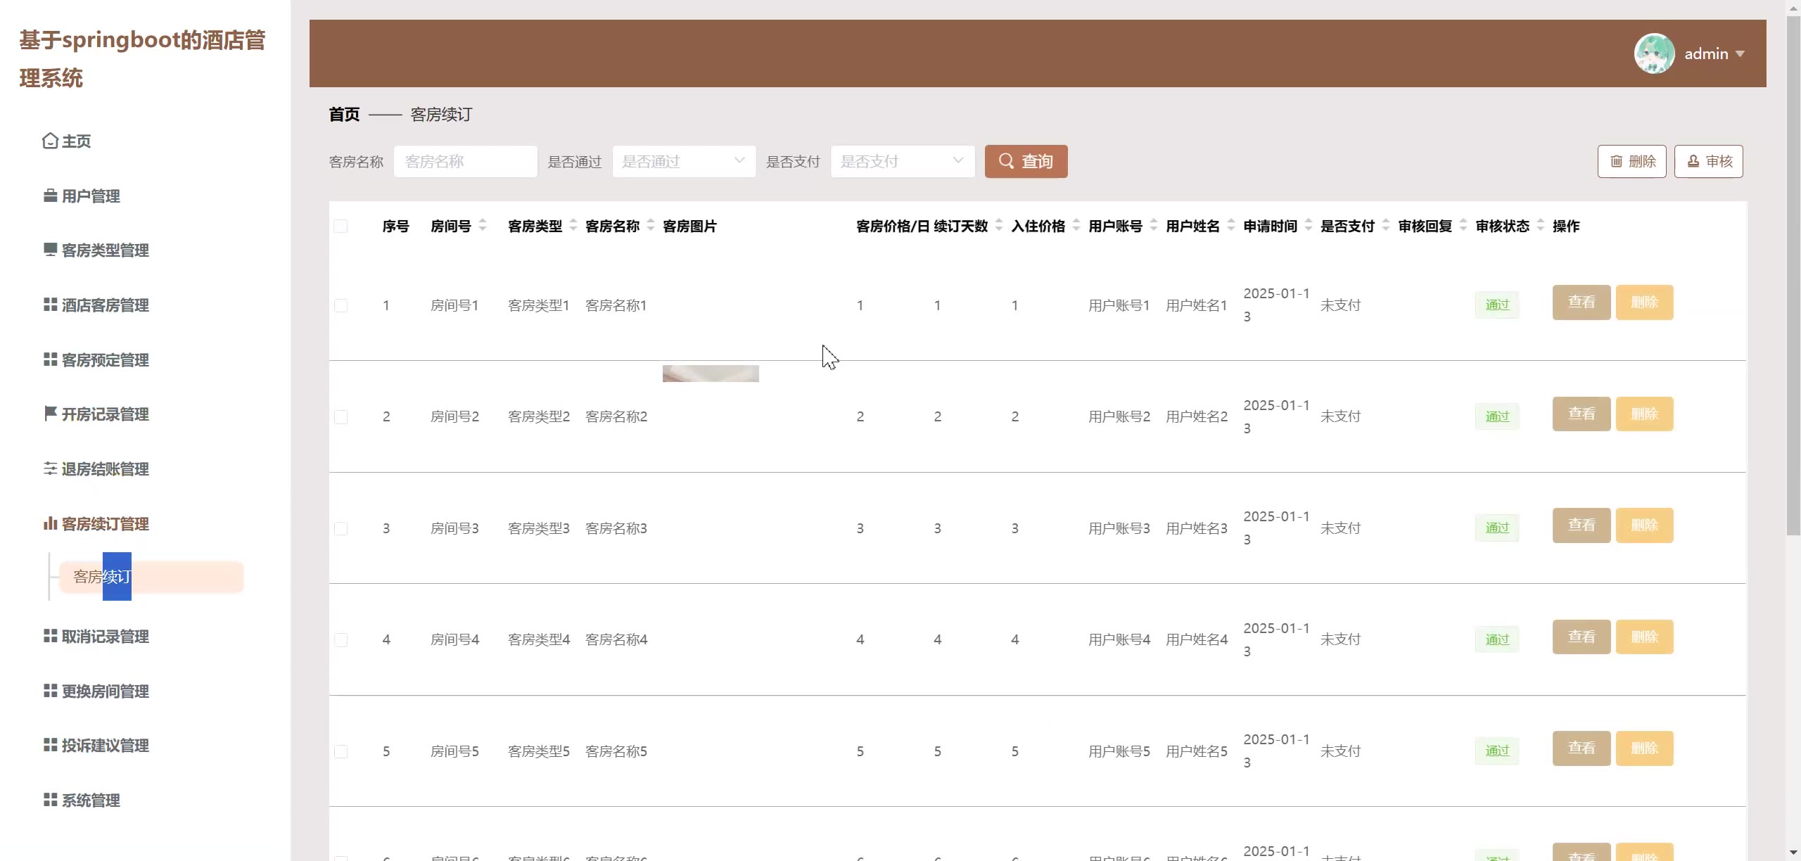Viewport: 1801px width, 861px height.
Task: Click the bar chart icon for 客房续订管理
Action: 50,523
